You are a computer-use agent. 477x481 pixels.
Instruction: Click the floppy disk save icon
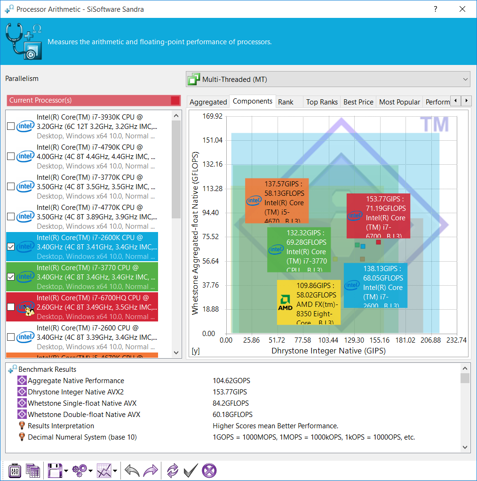click(55, 470)
